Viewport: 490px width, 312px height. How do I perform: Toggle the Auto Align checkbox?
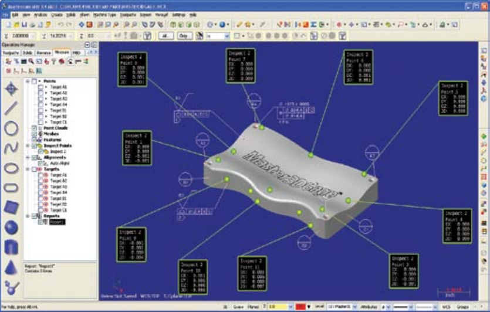tap(40, 164)
